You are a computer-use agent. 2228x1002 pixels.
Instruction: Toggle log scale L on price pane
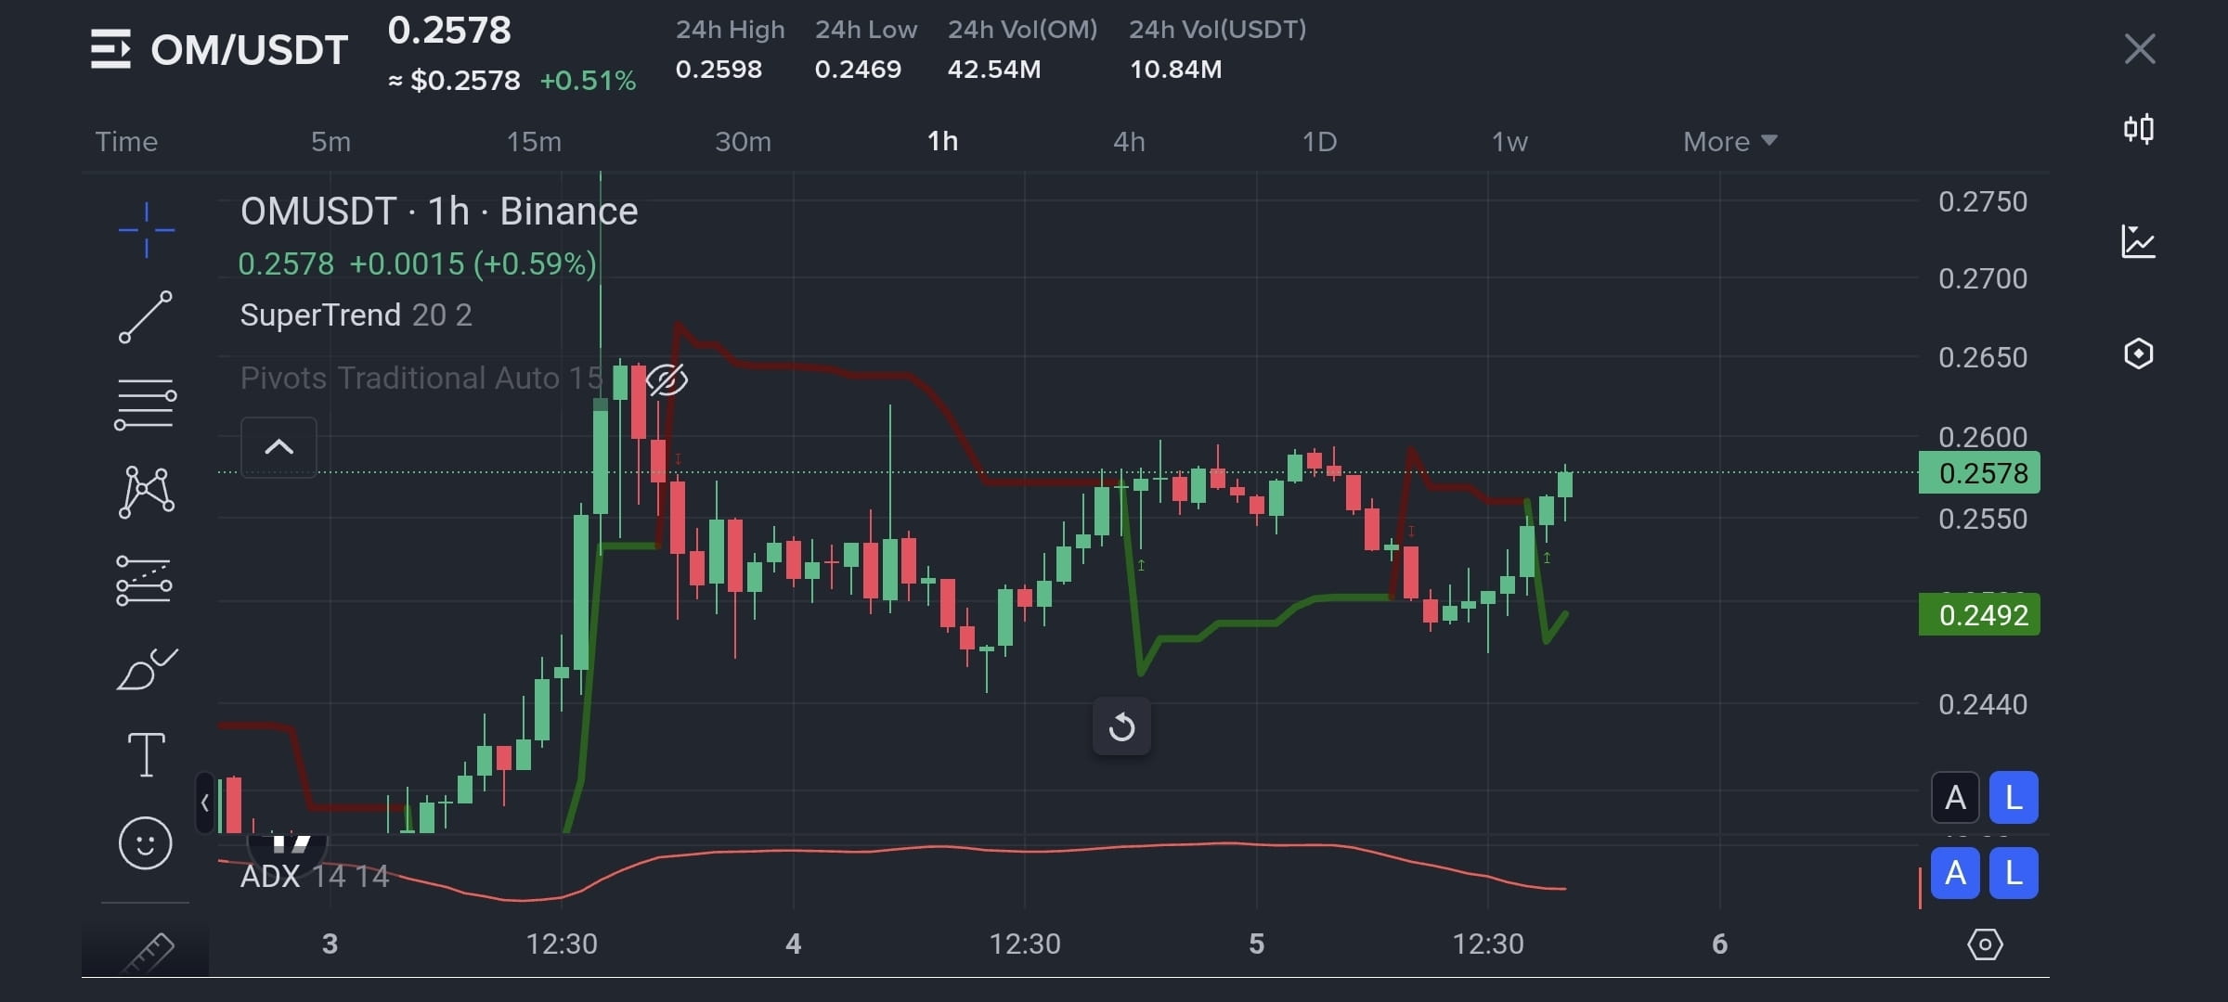[x=2014, y=798]
